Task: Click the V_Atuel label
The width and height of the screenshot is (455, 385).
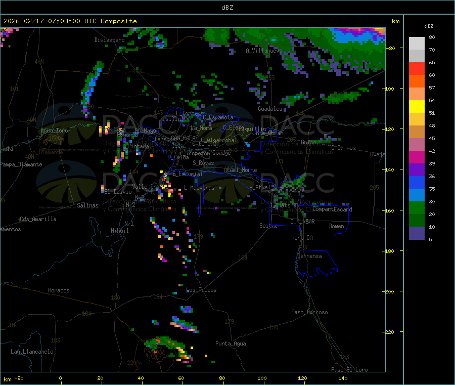Action: point(260,187)
